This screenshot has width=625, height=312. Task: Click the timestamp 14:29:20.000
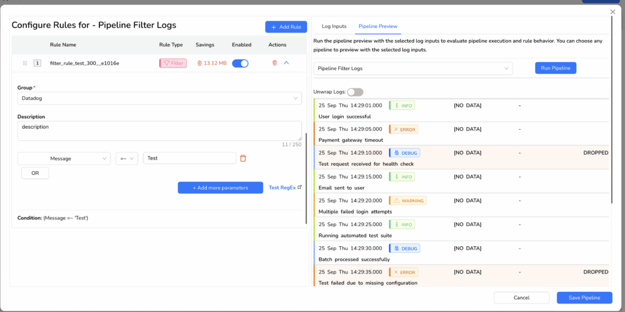(x=350, y=200)
